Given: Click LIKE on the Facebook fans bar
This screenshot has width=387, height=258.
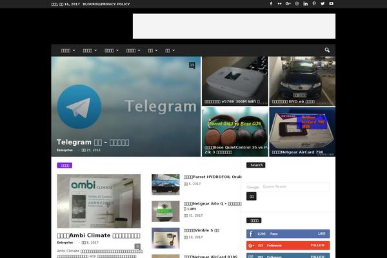Looking at the screenshot, I should pos(322,233).
